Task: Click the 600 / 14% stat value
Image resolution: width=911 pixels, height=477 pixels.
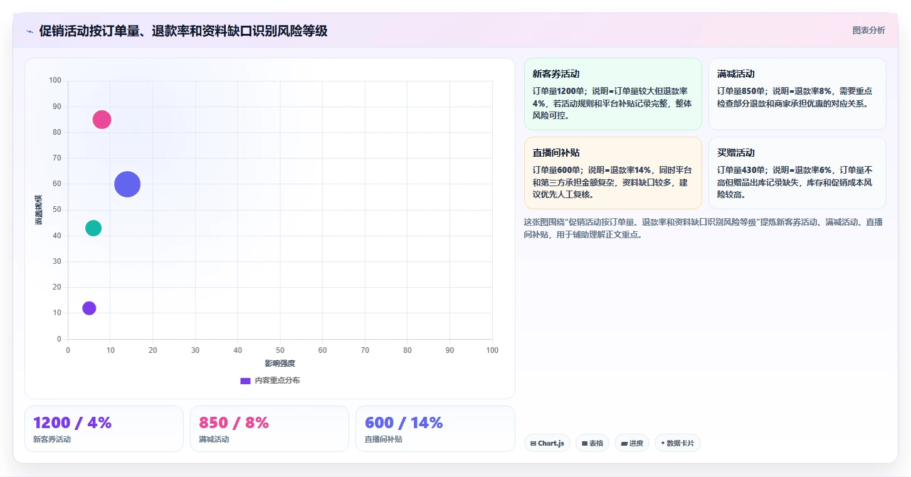Action: [x=404, y=423]
